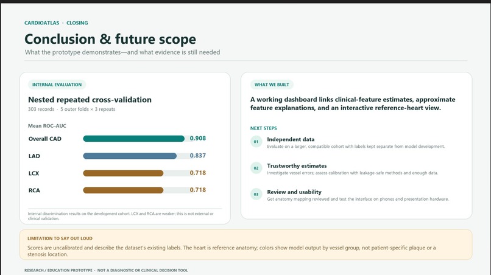
Task: Click the 'Independent data' step heading
Action: (x=291, y=139)
